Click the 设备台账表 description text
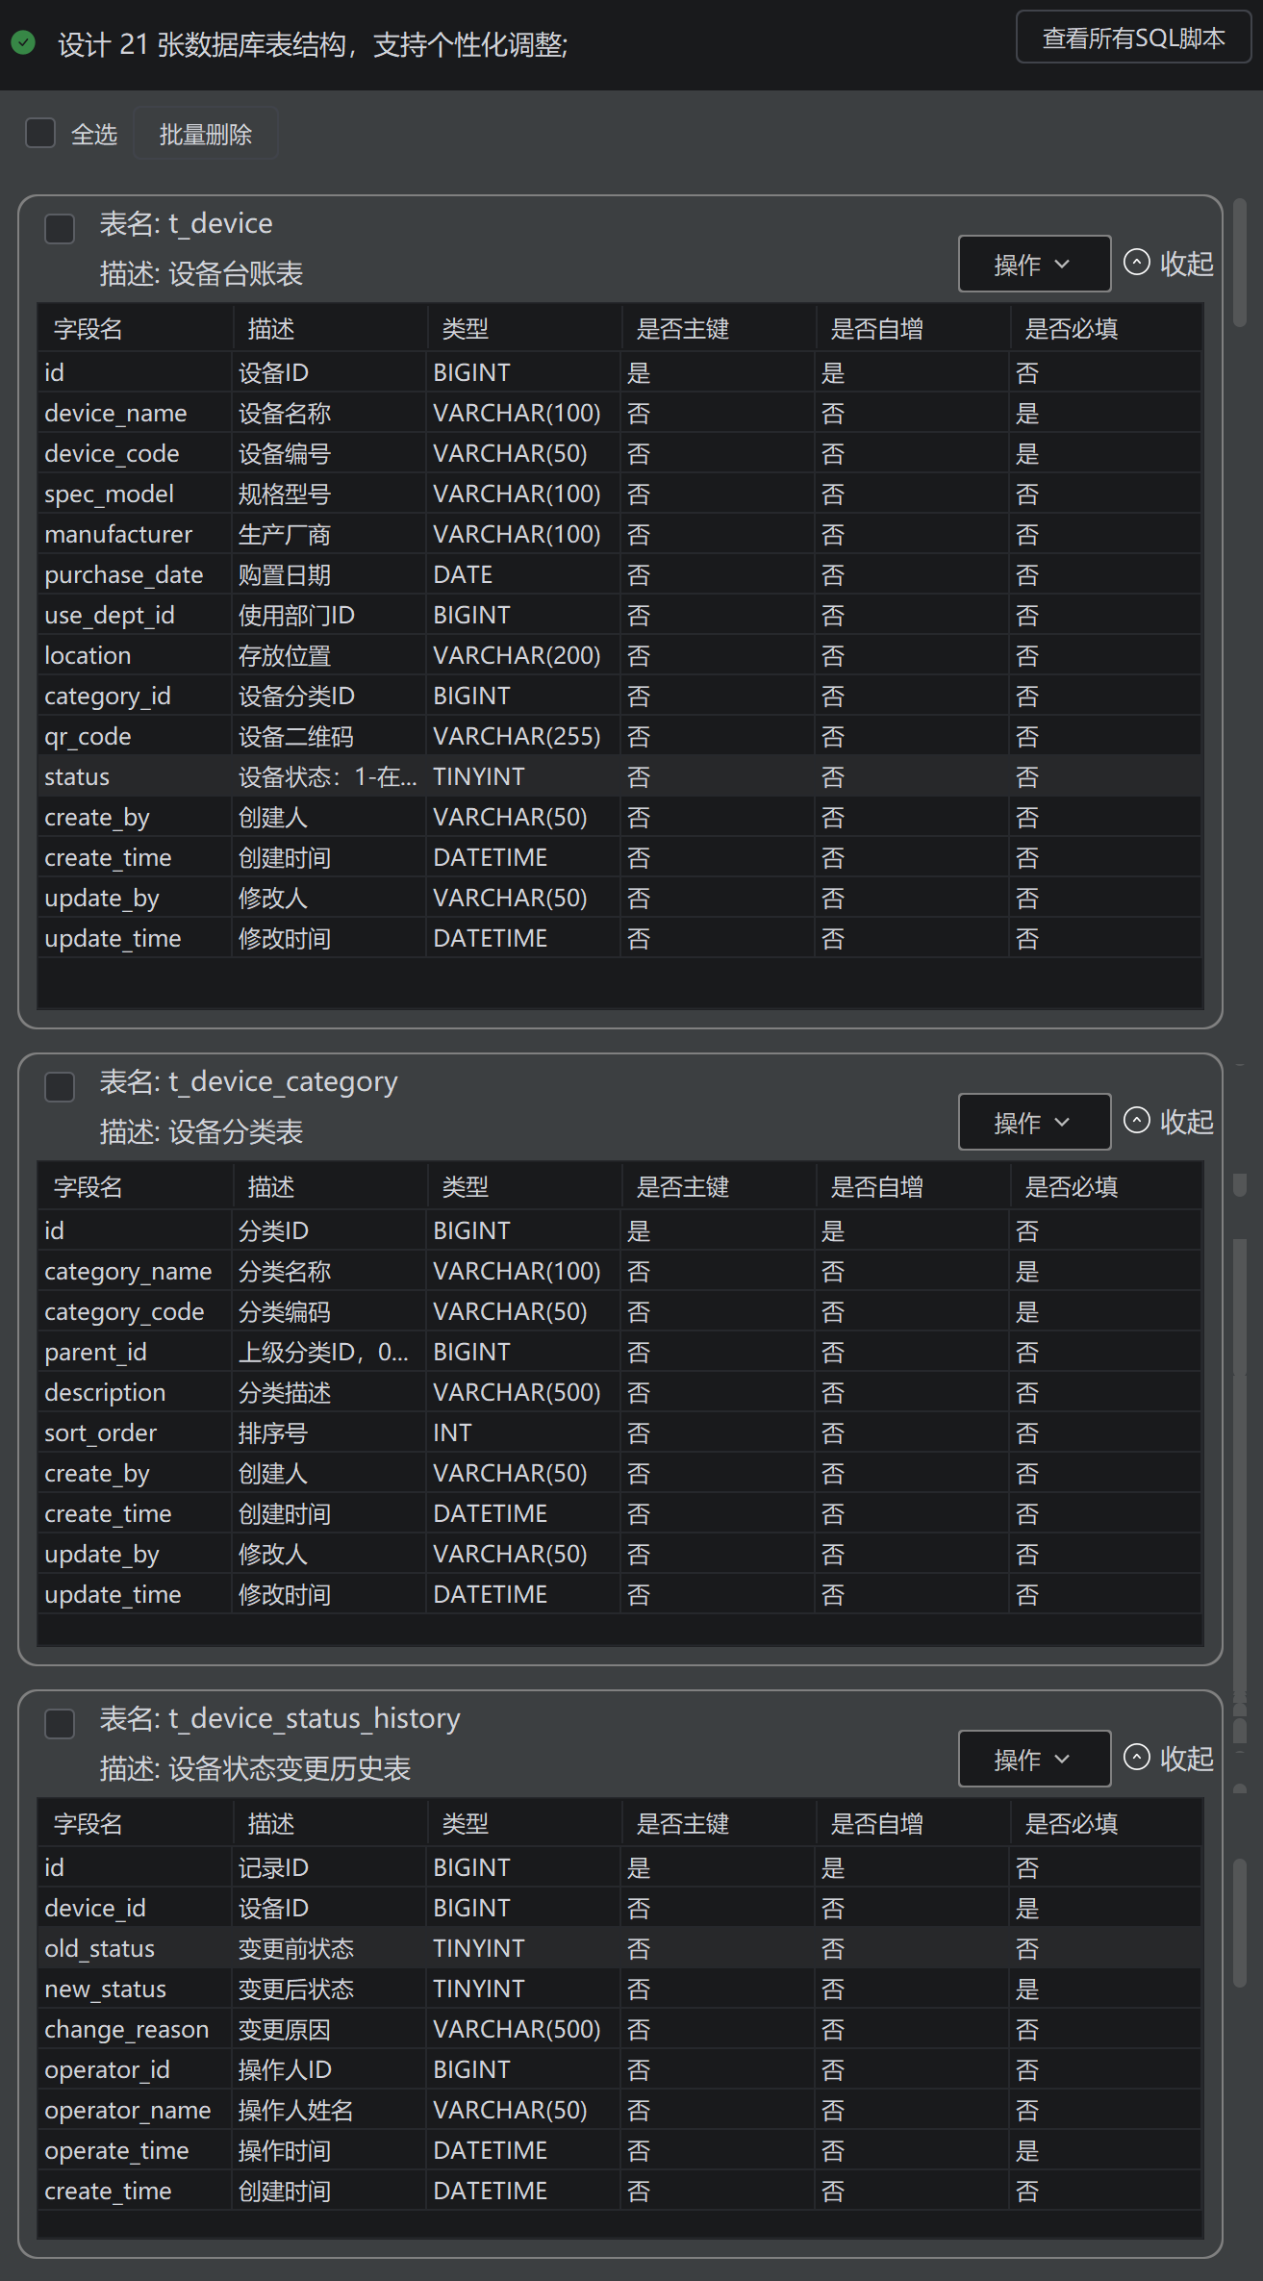 (236, 273)
